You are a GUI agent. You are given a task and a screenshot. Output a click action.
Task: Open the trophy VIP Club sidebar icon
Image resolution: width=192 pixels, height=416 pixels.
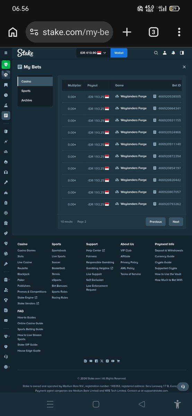pyautogui.click(x=6, y=300)
